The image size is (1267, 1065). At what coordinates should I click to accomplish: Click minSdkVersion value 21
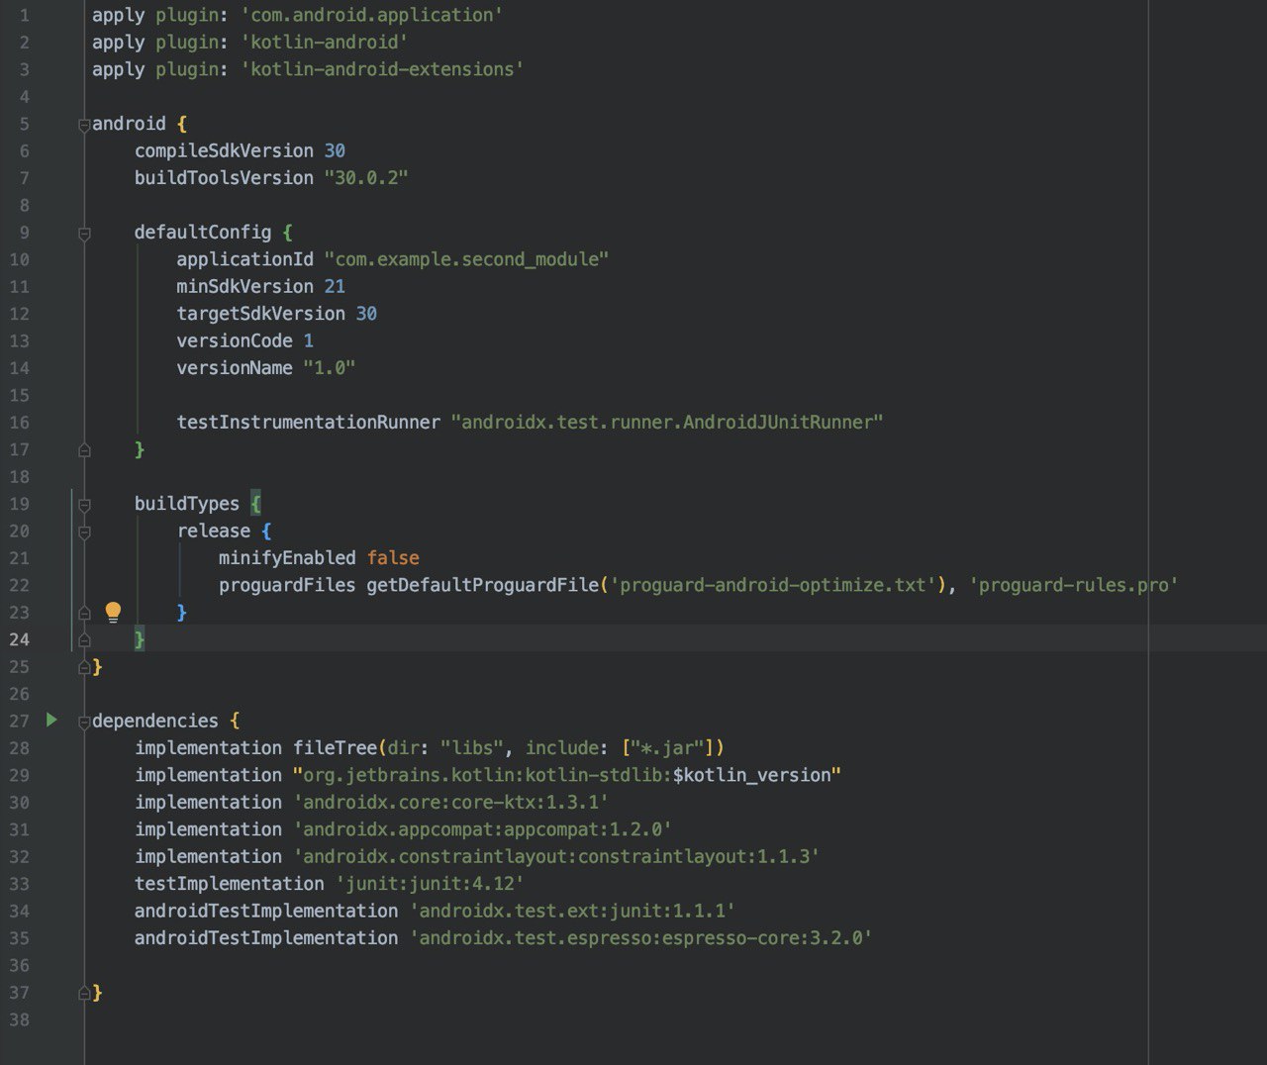coord(335,286)
